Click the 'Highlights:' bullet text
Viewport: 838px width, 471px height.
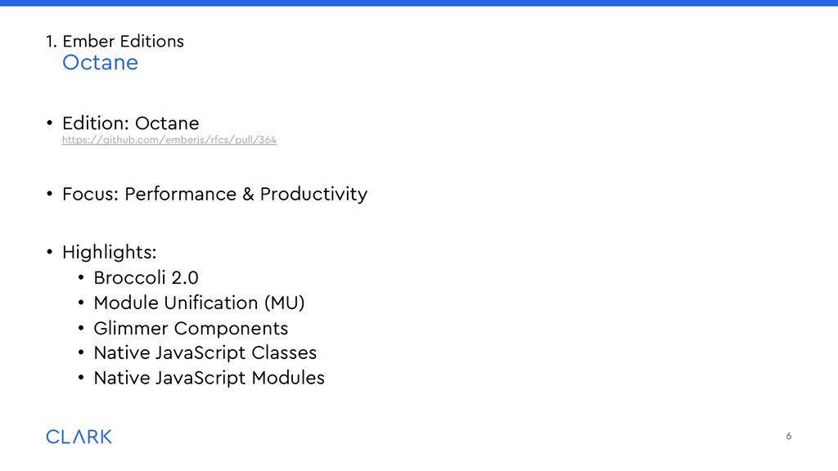(x=109, y=251)
